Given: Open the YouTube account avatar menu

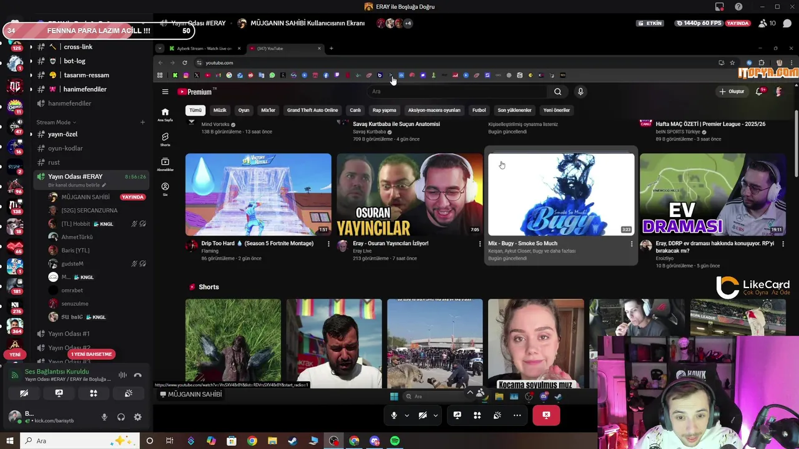Looking at the screenshot, I should (778, 91).
